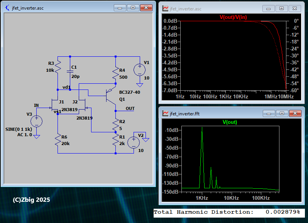Image resolution: width=308 pixels, height=223 pixels.
Task: Click the -10dB label on FFT axis
Action: pos(172,130)
